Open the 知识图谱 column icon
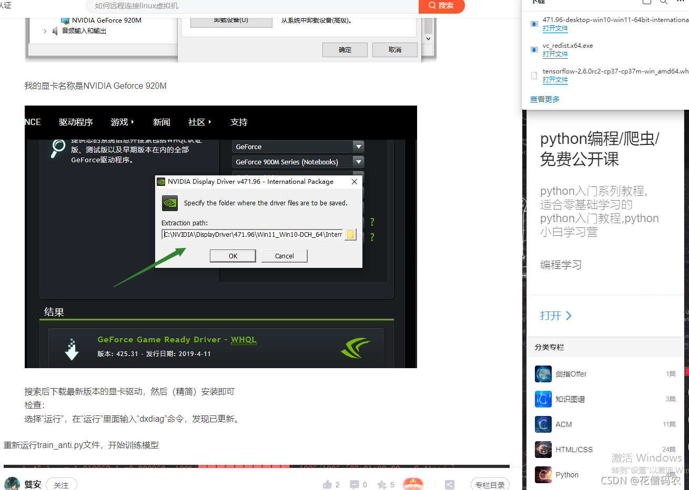689x490 pixels. 543,399
